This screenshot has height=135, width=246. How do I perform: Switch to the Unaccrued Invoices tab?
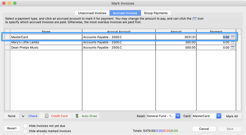point(92,13)
